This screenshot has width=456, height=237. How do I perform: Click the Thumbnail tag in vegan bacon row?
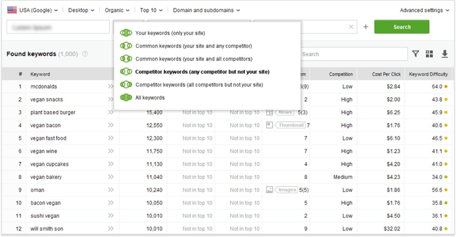(x=290, y=125)
